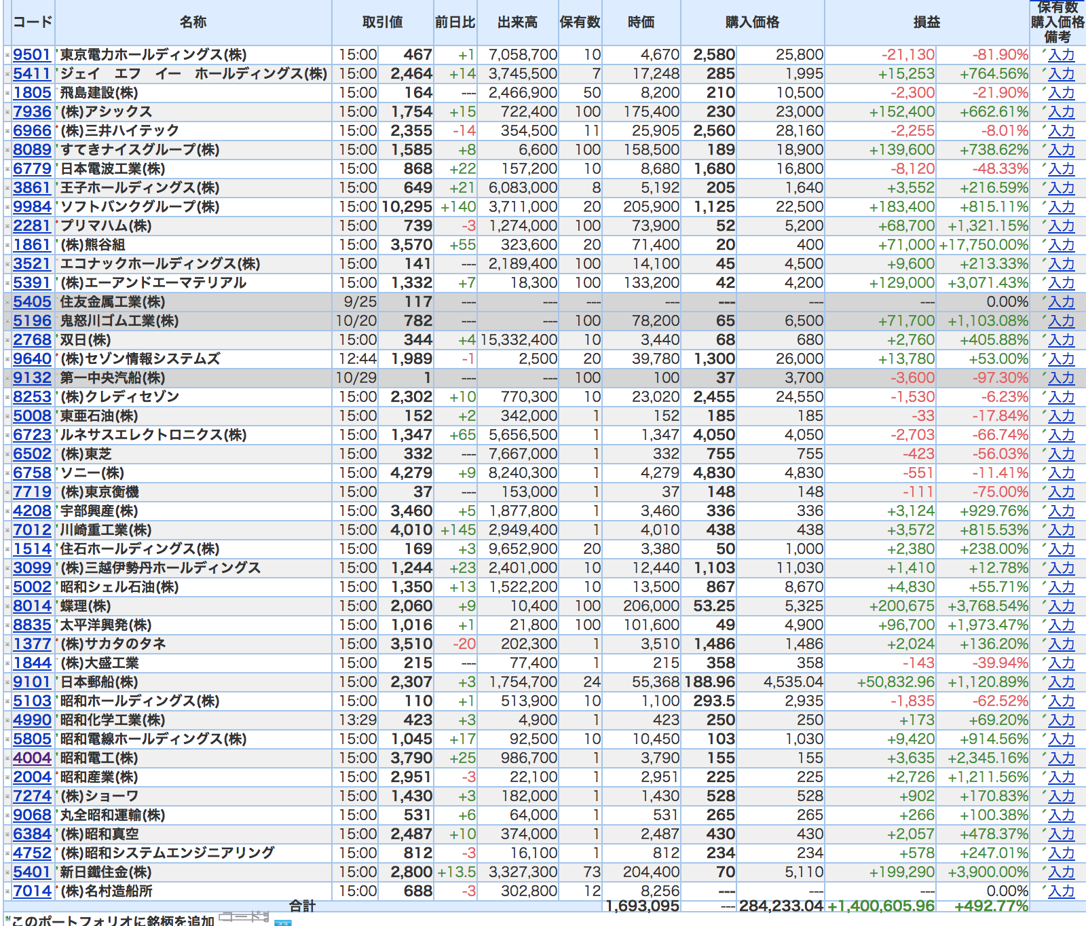This screenshot has height=926, width=1086.
Task: Follow the code link 3521
Action: 32,264
